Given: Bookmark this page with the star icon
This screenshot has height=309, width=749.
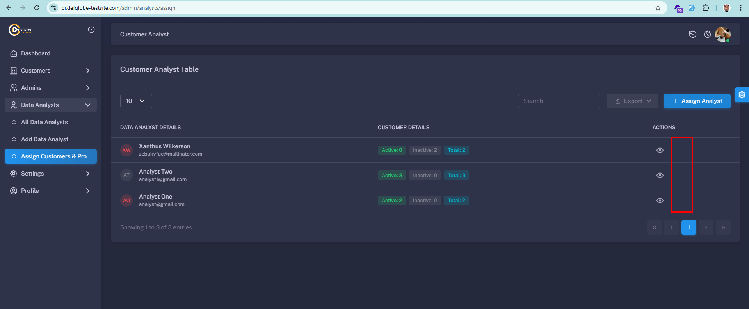Looking at the screenshot, I should click(658, 8).
